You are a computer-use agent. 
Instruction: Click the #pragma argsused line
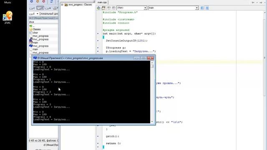click(116, 30)
